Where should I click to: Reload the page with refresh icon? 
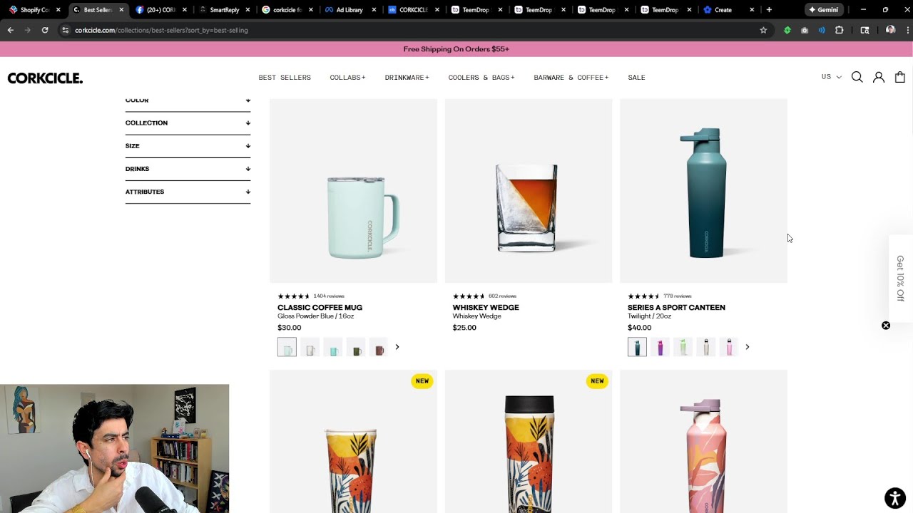(x=45, y=30)
